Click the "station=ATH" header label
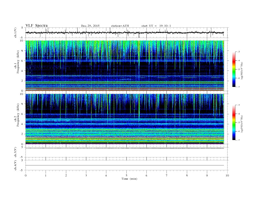This screenshot has width=256, height=197. (120, 26)
